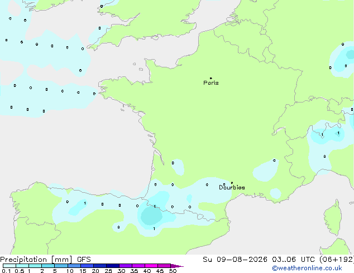Click the legend value 0.1
This screenshot has height=273, width=354.
point(6,271)
